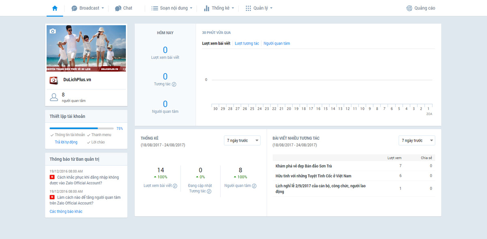Image resolution: width=487 pixels, height=239 pixels.
Task: Click the 75% setup percentage label
Action: [119, 128]
